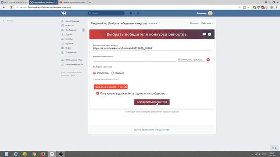280x157 pixels.
Task: Open Моя Страница in sidebar
Action: click(72, 21)
